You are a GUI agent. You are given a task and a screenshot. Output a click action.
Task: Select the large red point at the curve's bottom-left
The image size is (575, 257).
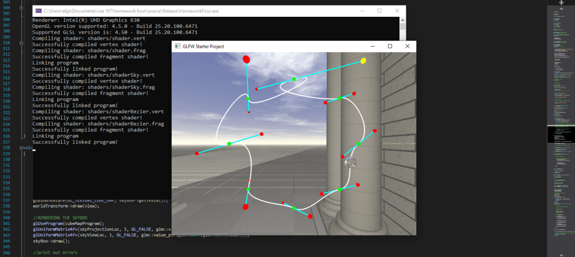(x=245, y=207)
